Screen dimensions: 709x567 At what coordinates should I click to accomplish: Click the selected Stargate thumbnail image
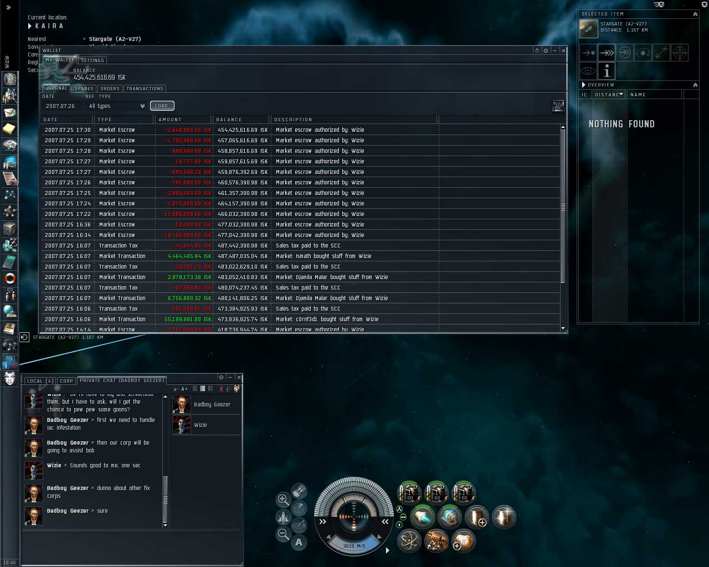pyautogui.click(x=588, y=28)
